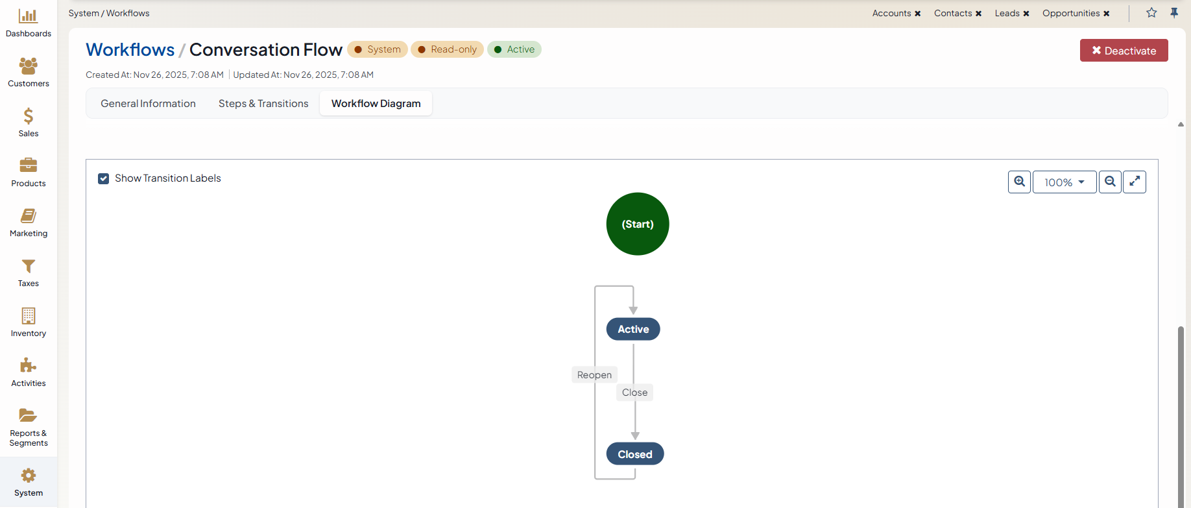Click the page vertical scrollbar
The width and height of the screenshot is (1191, 508).
click(x=1181, y=415)
